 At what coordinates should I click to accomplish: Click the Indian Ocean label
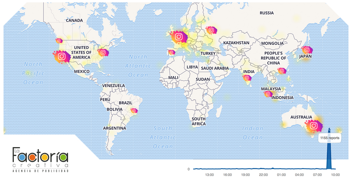[253, 133]
